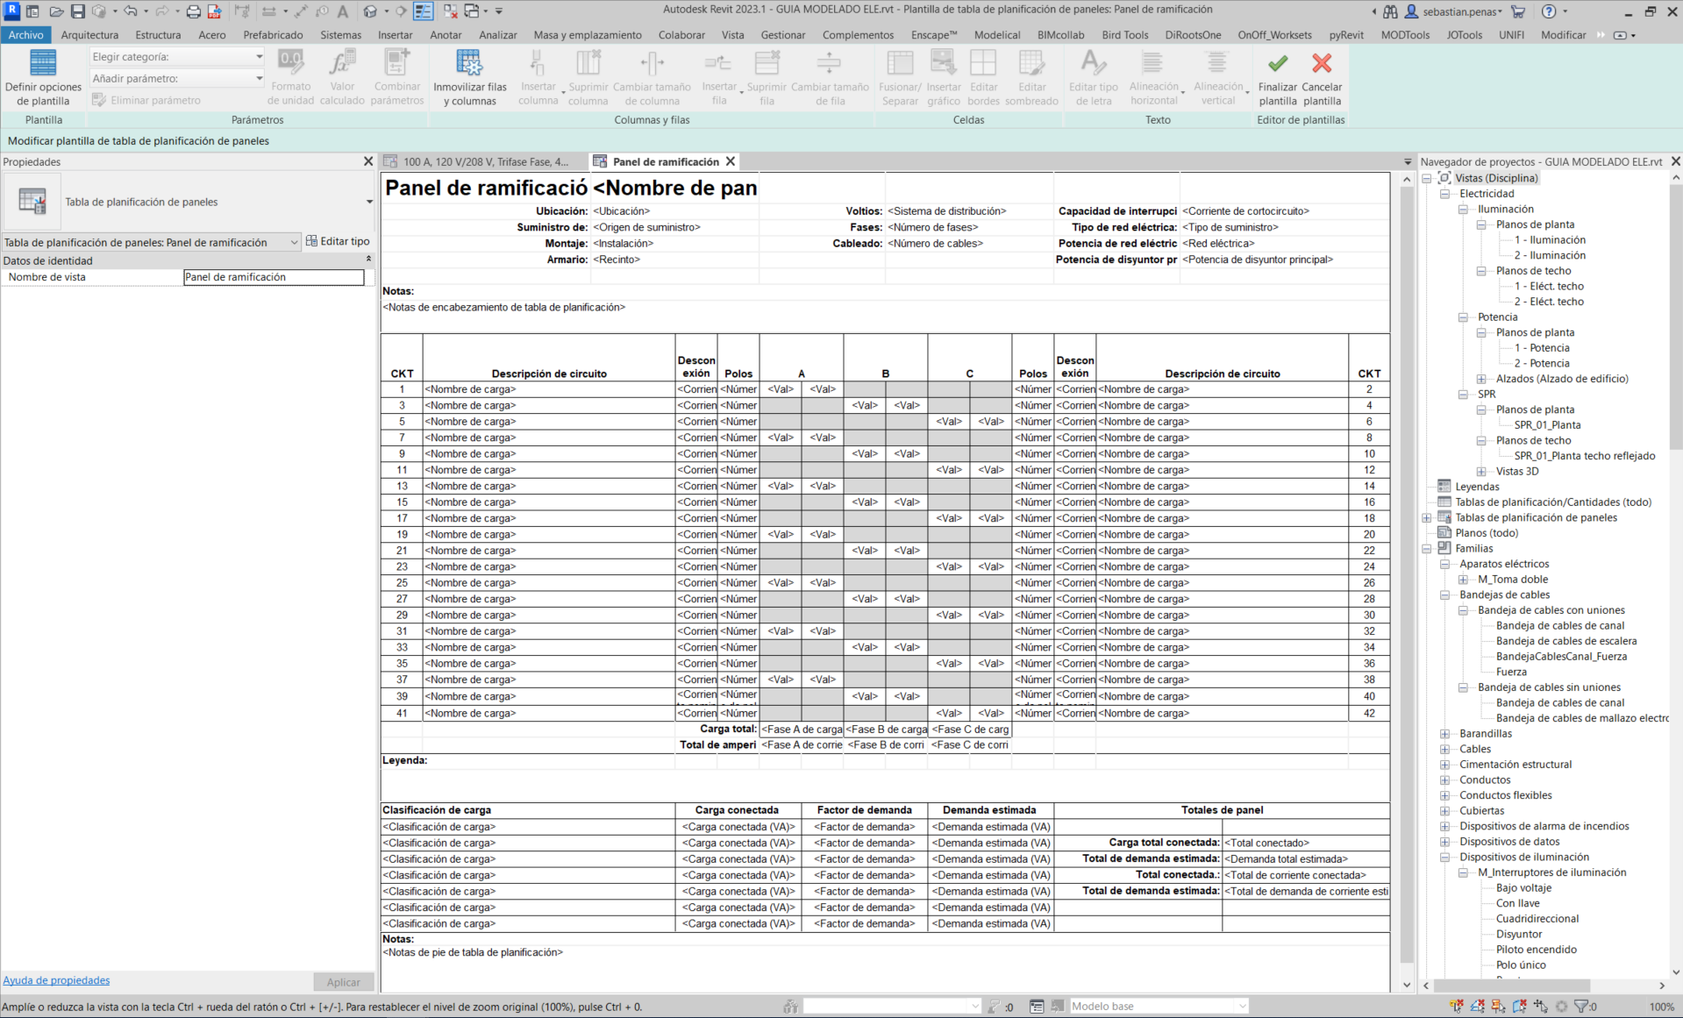Click the Close inactive views icon
The width and height of the screenshot is (1683, 1018).
pos(450,11)
